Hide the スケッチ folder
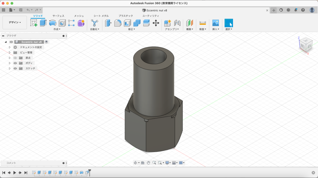318x178 pixels. (15, 68)
